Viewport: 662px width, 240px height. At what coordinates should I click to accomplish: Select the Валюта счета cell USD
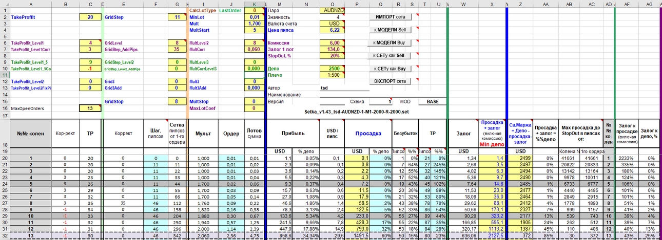pos(334,24)
